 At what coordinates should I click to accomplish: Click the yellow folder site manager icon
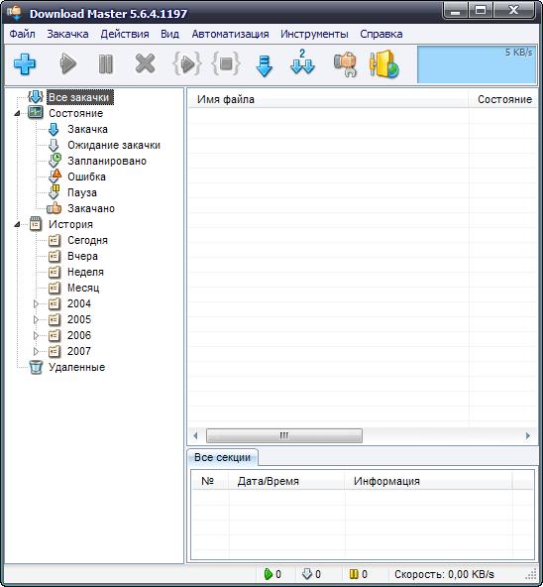pyautogui.click(x=383, y=64)
